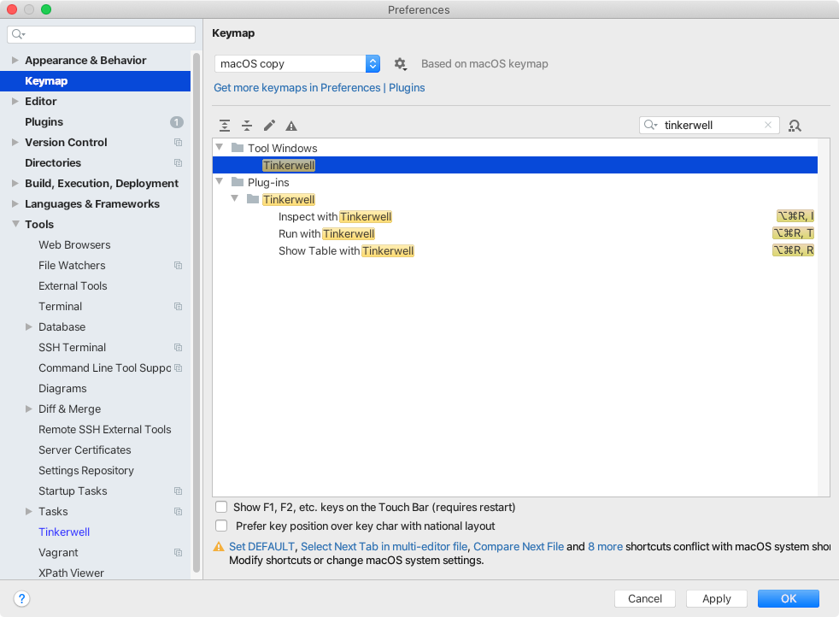The image size is (839, 617).
Task: Clear the tinkerwell search text
Action: (x=768, y=125)
